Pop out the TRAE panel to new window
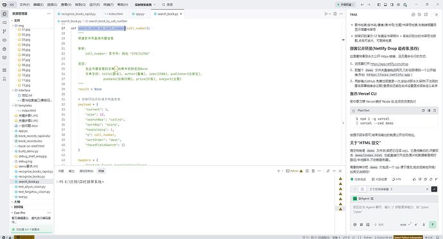The image size is (443, 239). coord(426,14)
